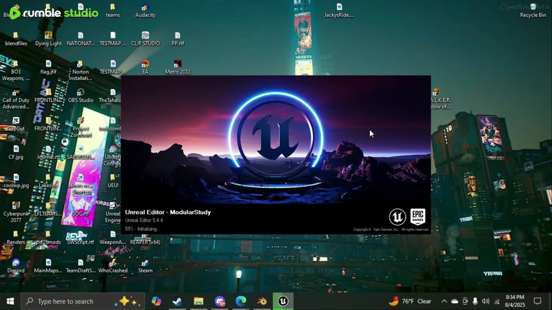
Task: Open Discord from the taskbar
Action: pyautogui.click(x=220, y=301)
